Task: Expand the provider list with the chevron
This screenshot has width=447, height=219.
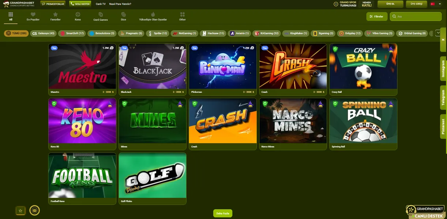Action: 438,32
